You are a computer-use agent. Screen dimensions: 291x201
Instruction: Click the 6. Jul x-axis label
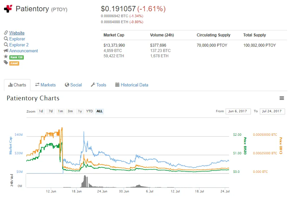[x=150, y=191]
